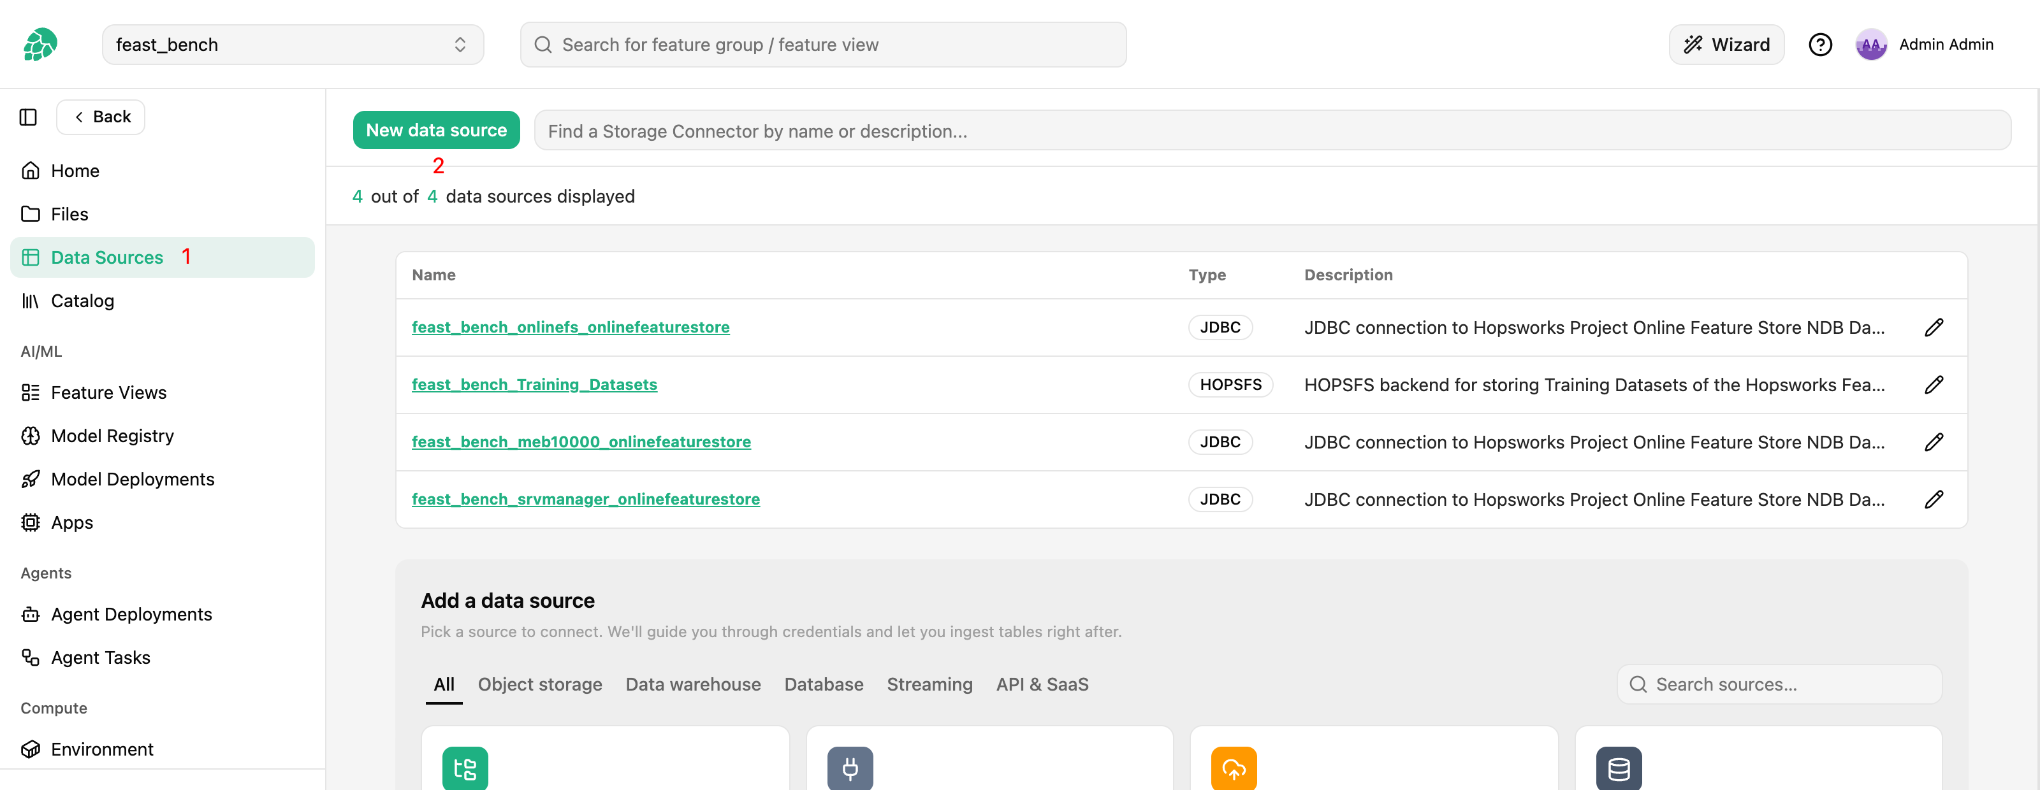
Task: Open Agent Tasks in the sidebar
Action: [x=163, y=658]
